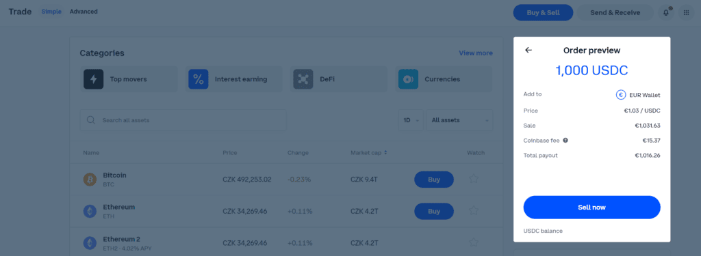Open the DeFi category icon
The height and width of the screenshot is (256, 701).
click(303, 79)
